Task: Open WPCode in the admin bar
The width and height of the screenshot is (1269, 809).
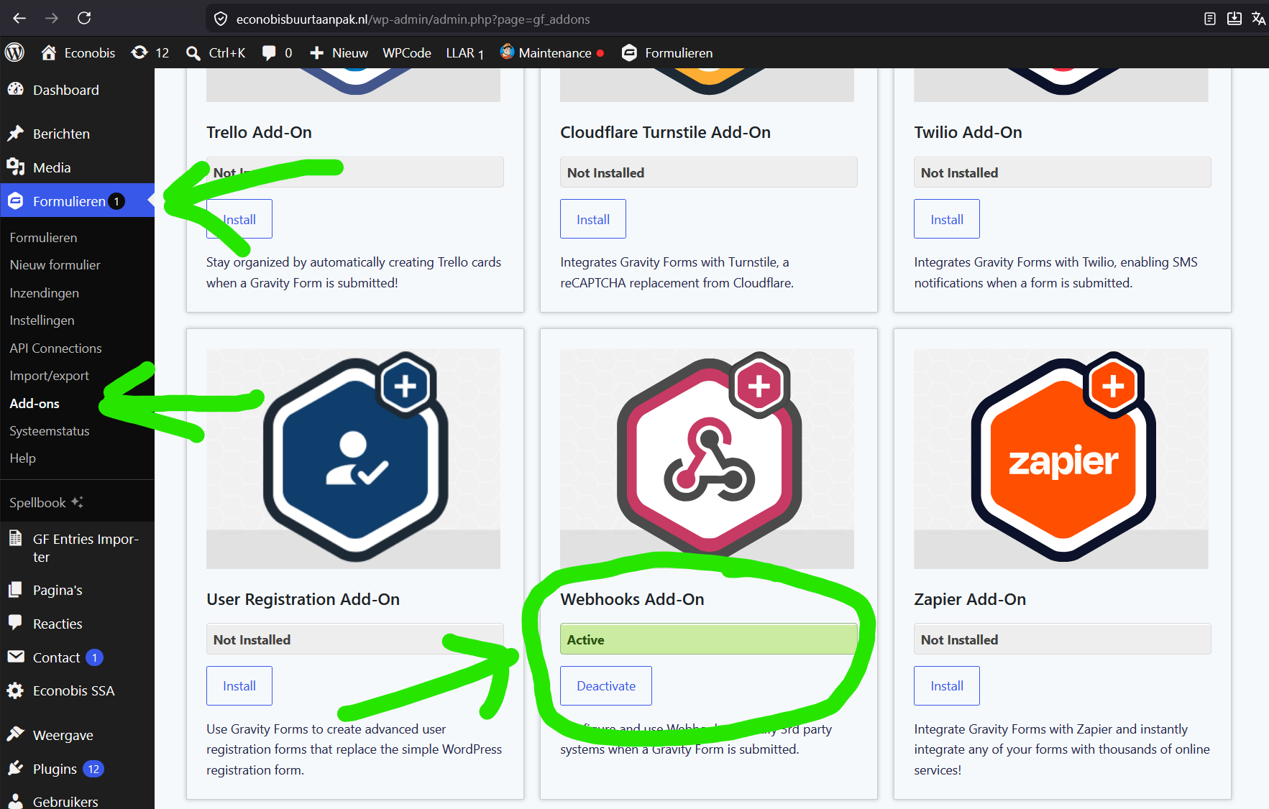Action: tap(407, 53)
